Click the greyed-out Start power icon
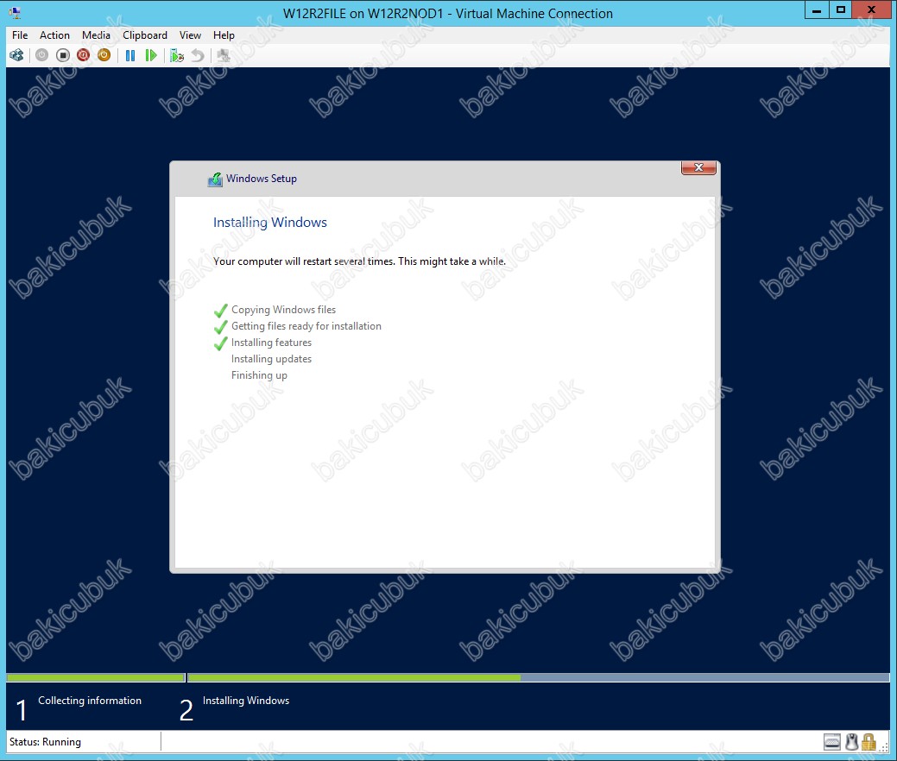Screen dimensions: 897x761 pyautogui.click(x=41, y=55)
